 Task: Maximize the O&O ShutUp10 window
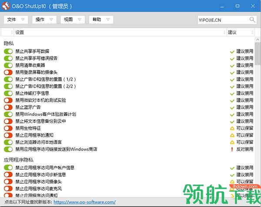point(238,6)
